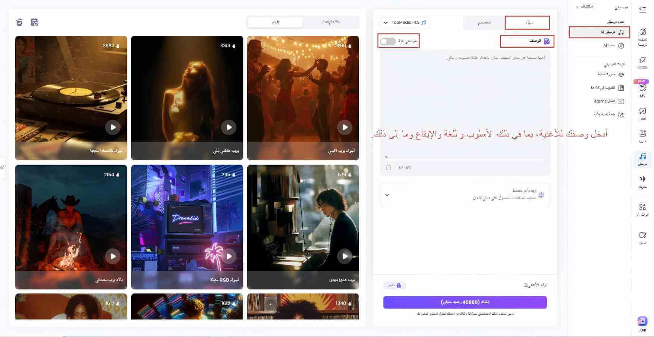Switch to the Audio (صوت) section in sidebar
This screenshot has height=337, width=654.
(x=642, y=182)
